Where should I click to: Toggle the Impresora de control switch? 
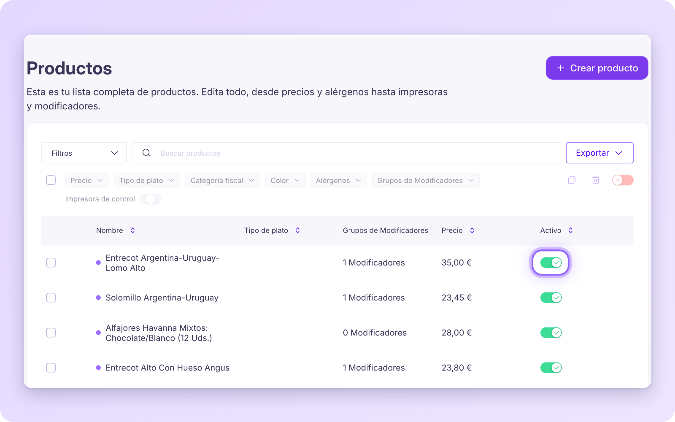tap(151, 199)
